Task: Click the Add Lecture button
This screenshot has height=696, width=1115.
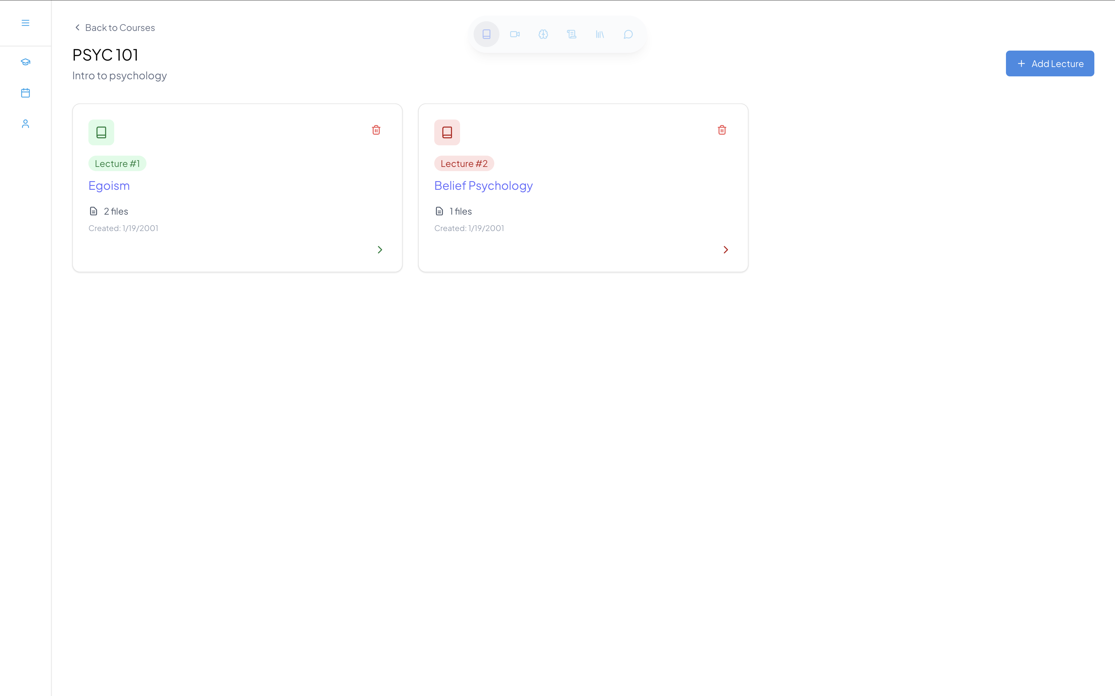Action: (x=1050, y=63)
